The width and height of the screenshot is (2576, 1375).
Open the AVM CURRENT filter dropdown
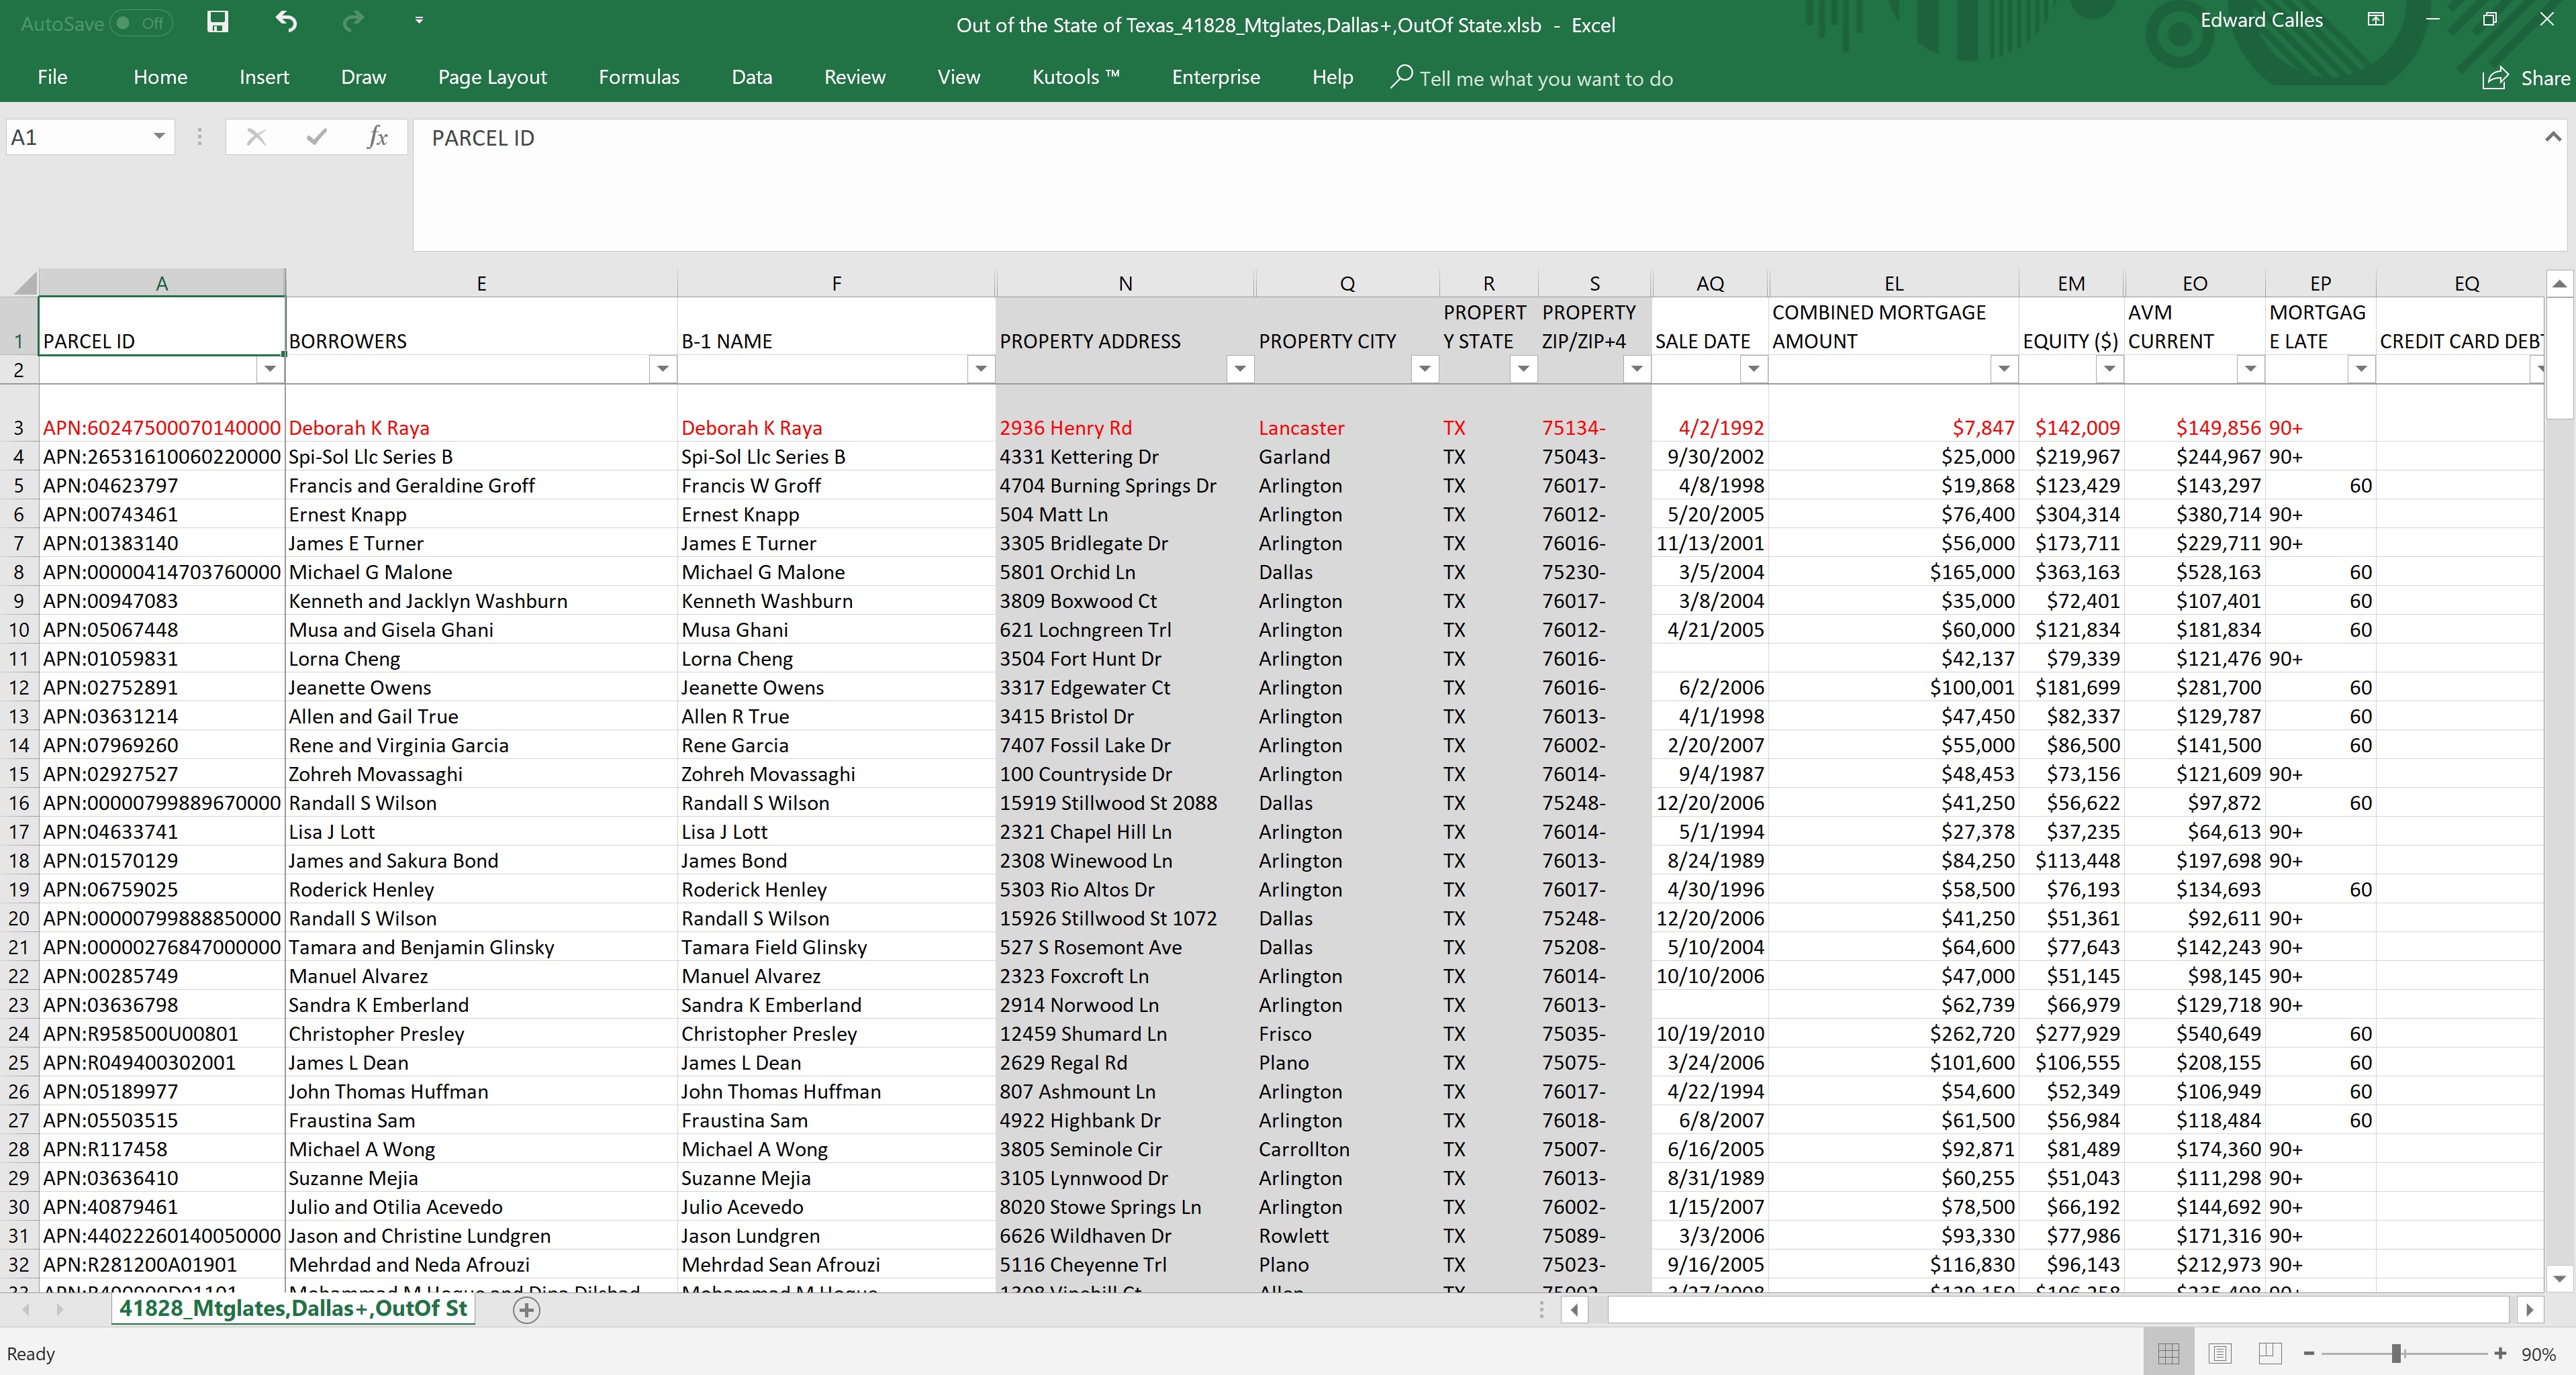click(x=2250, y=370)
